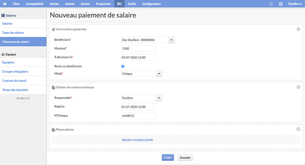Click the Créer button

pyautogui.click(x=168, y=158)
